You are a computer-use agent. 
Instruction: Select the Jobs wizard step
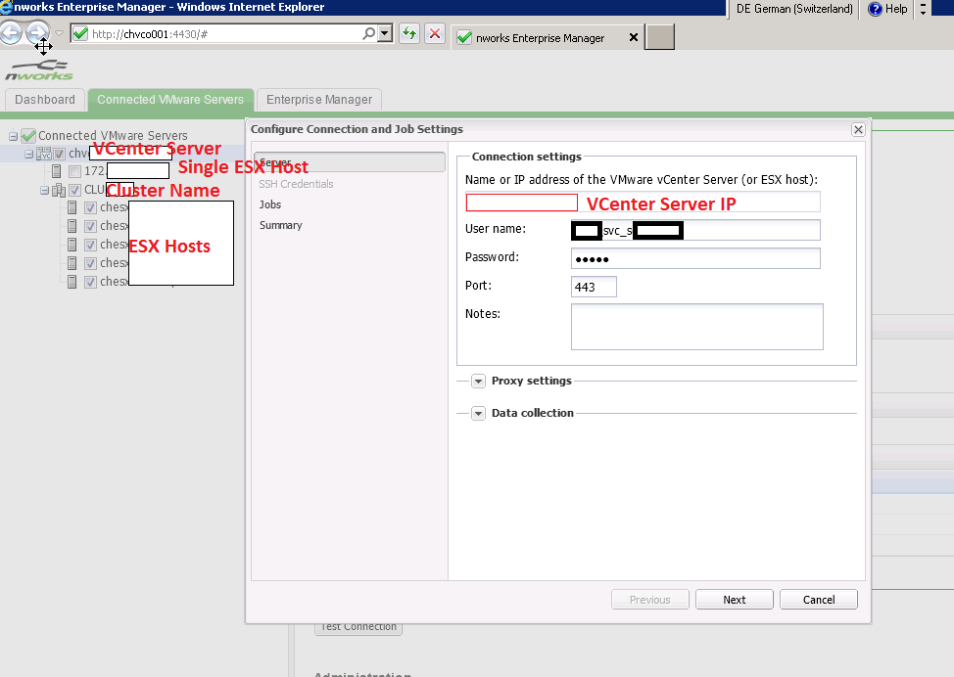coord(270,204)
